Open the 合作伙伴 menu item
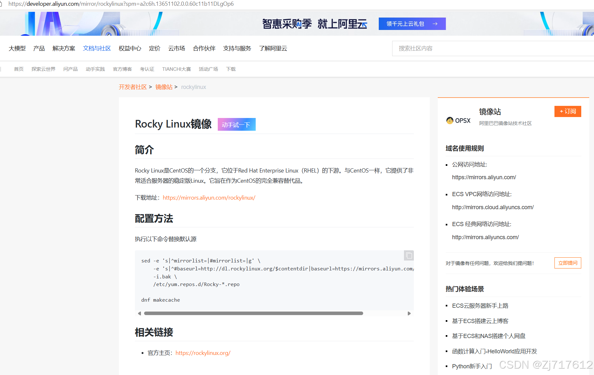594x375 pixels. tap(204, 48)
